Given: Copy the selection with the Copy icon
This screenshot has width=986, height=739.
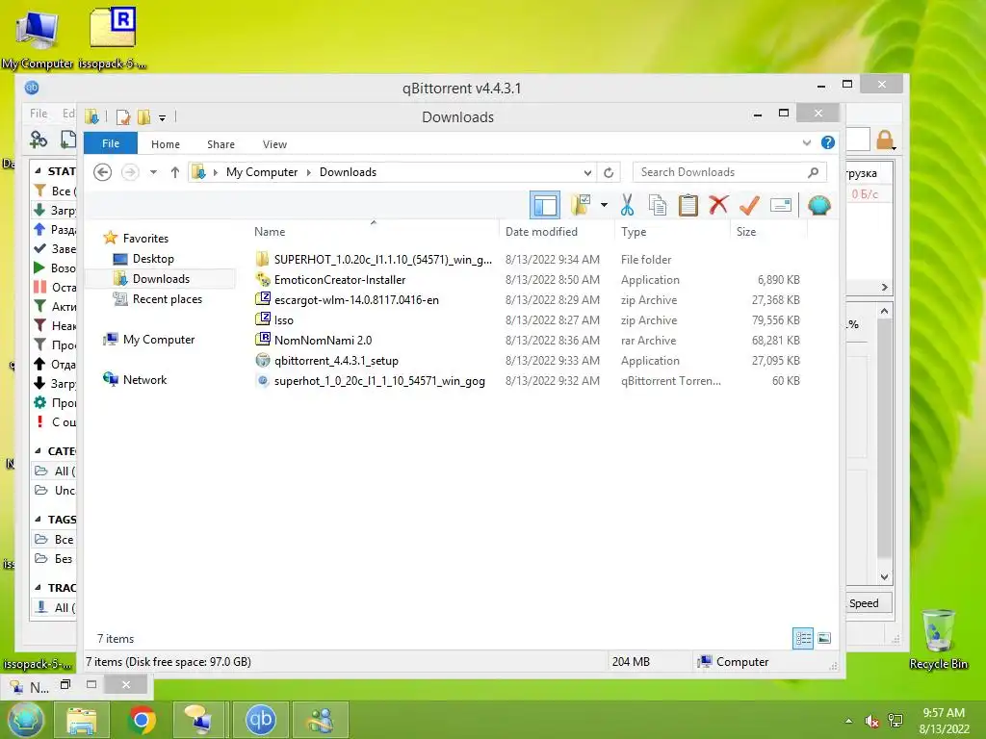Looking at the screenshot, I should pyautogui.click(x=657, y=205).
